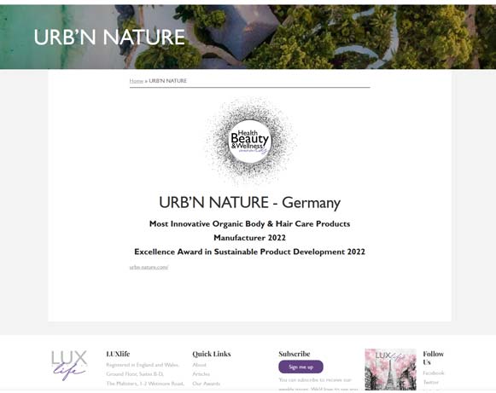496x393 pixels.
Task: Click the URB'N NATURE - Germany heading
Action: 249,203
